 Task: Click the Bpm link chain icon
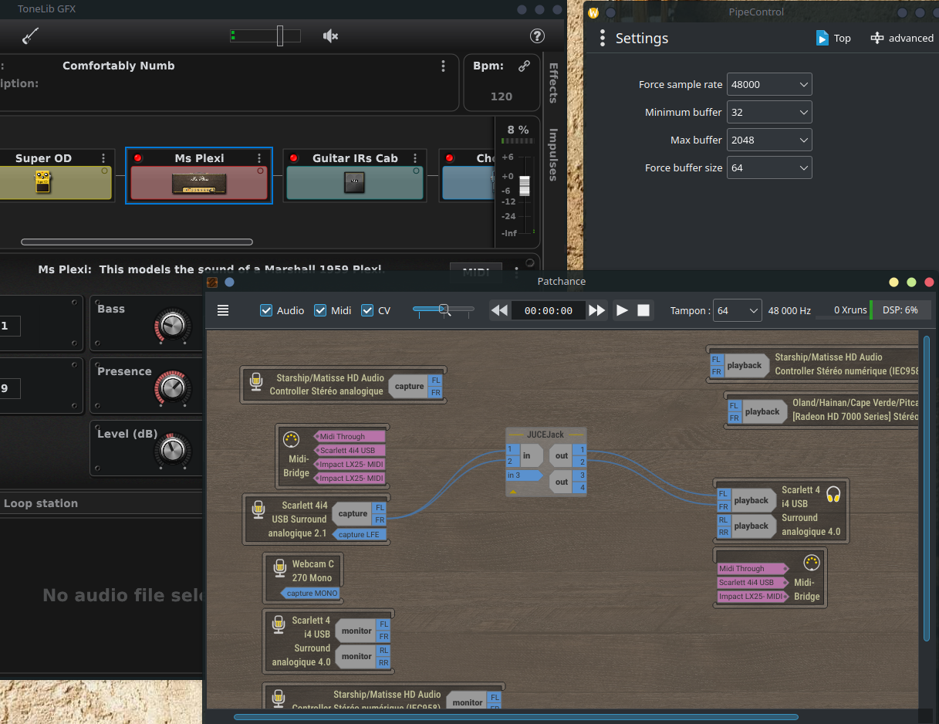pyautogui.click(x=525, y=66)
